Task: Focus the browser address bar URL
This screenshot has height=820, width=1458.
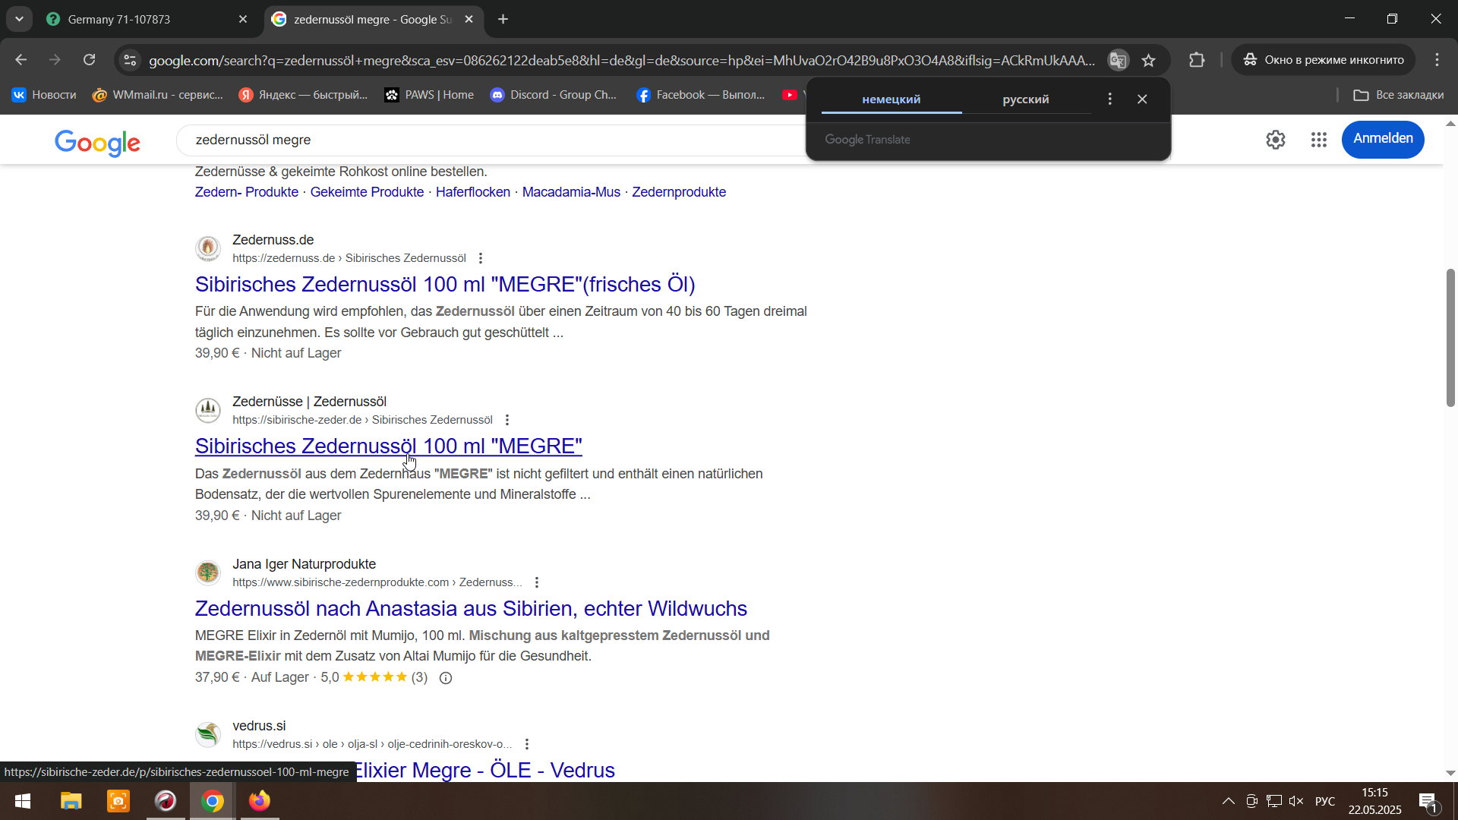Action: [621, 60]
